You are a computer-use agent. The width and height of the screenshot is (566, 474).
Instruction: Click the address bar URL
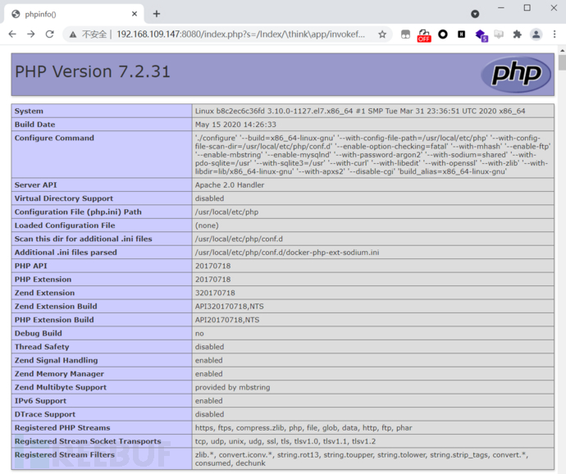click(x=241, y=34)
